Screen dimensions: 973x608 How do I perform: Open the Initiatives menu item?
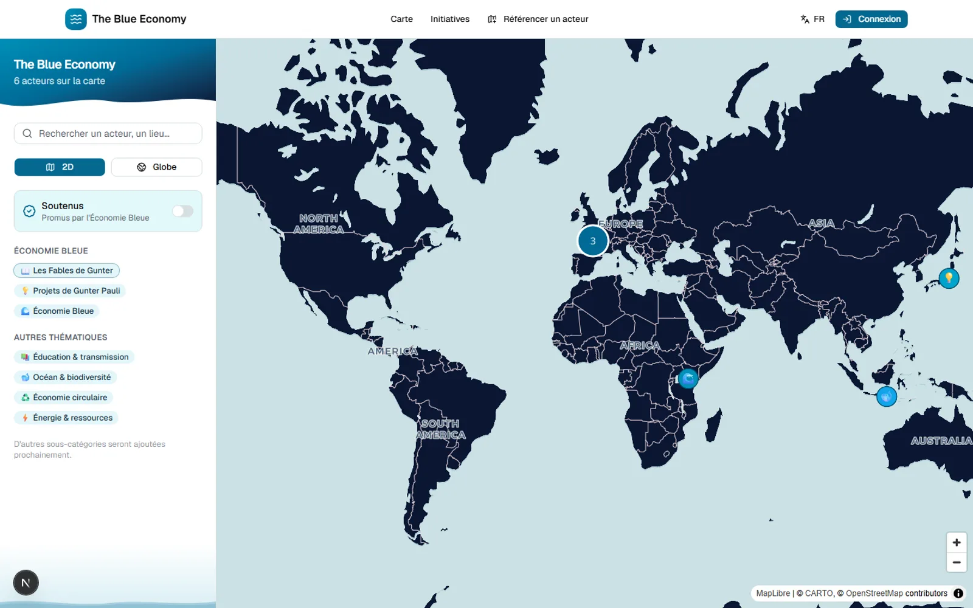coord(450,19)
